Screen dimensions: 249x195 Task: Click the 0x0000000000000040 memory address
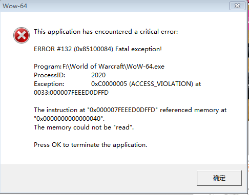[x=69, y=119]
